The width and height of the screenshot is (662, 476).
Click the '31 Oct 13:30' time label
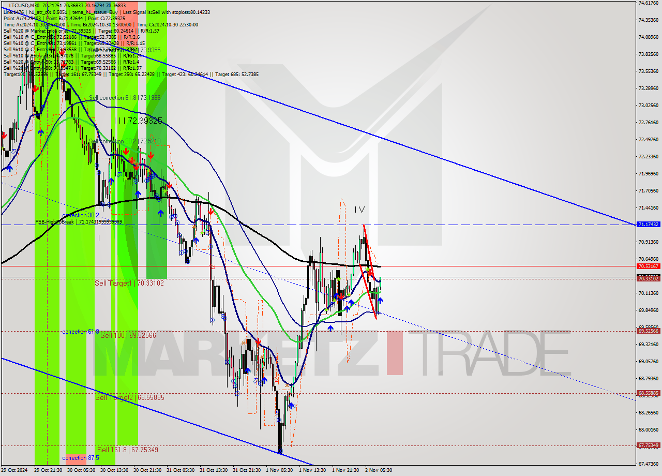213,470
